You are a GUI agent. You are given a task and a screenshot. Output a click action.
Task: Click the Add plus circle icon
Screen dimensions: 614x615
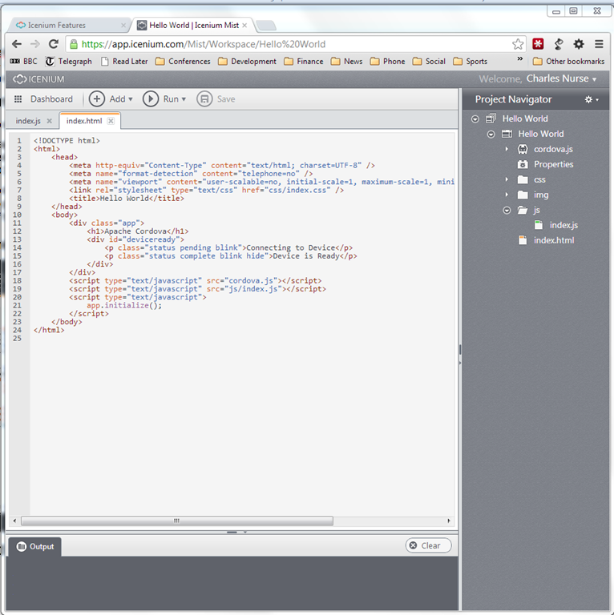96,98
